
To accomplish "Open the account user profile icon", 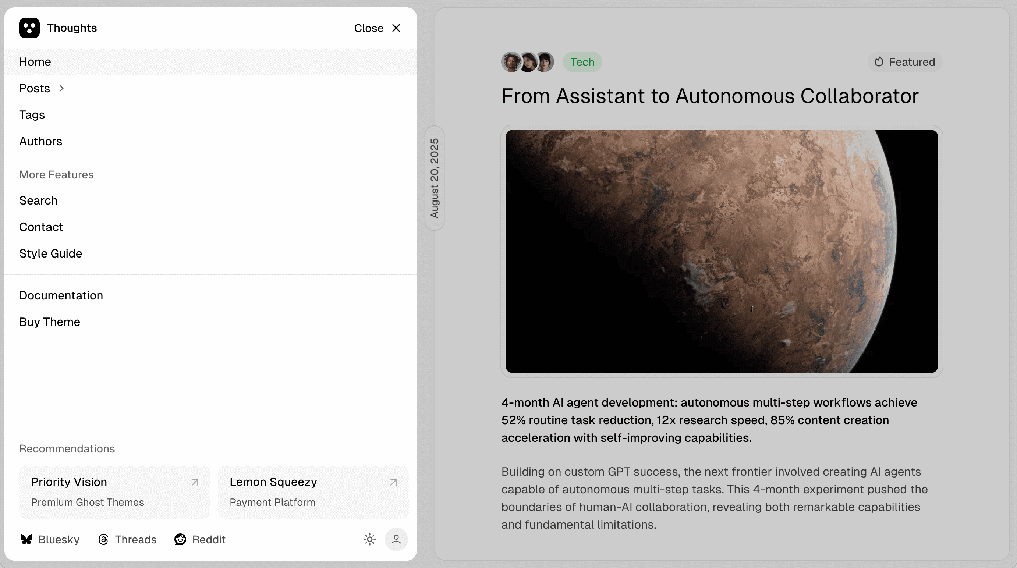I will click(396, 539).
